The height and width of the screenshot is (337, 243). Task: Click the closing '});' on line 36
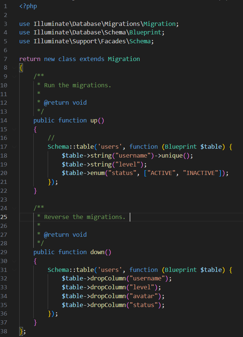(x=53, y=314)
